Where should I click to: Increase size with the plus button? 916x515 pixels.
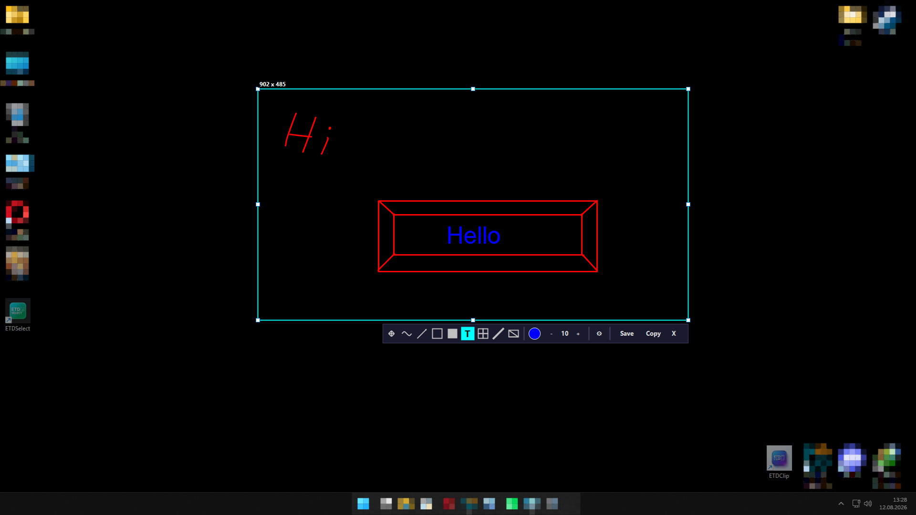click(x=578, y=334)
